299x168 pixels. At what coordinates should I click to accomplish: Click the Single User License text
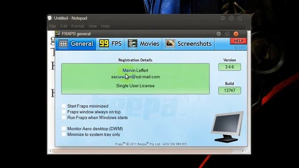pyautogui.click(x=135, y=86)
